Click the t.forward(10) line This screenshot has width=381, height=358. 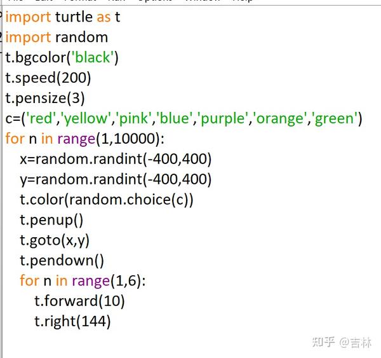pyautogui.click(x=79, y=301)
